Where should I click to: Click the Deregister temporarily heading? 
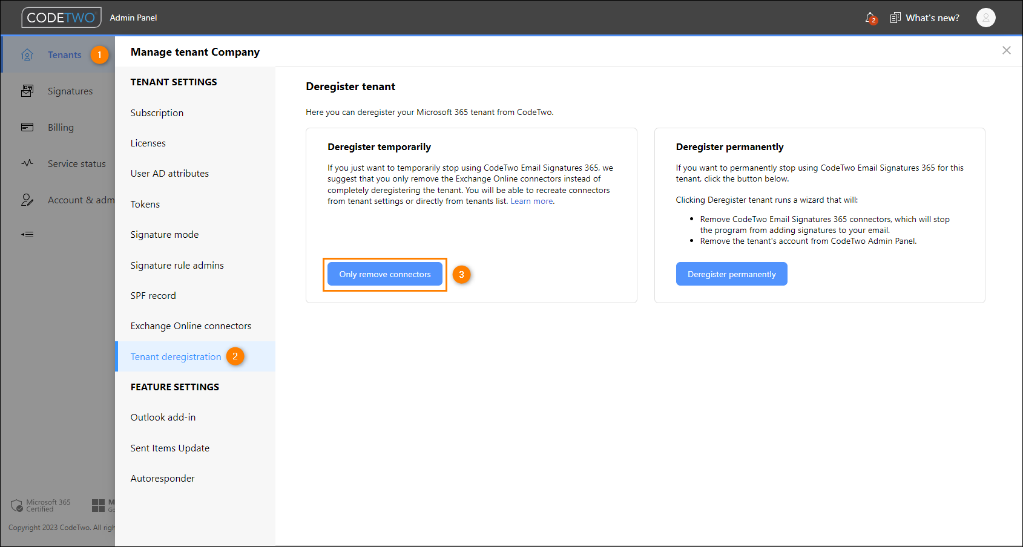click(379, 146)
